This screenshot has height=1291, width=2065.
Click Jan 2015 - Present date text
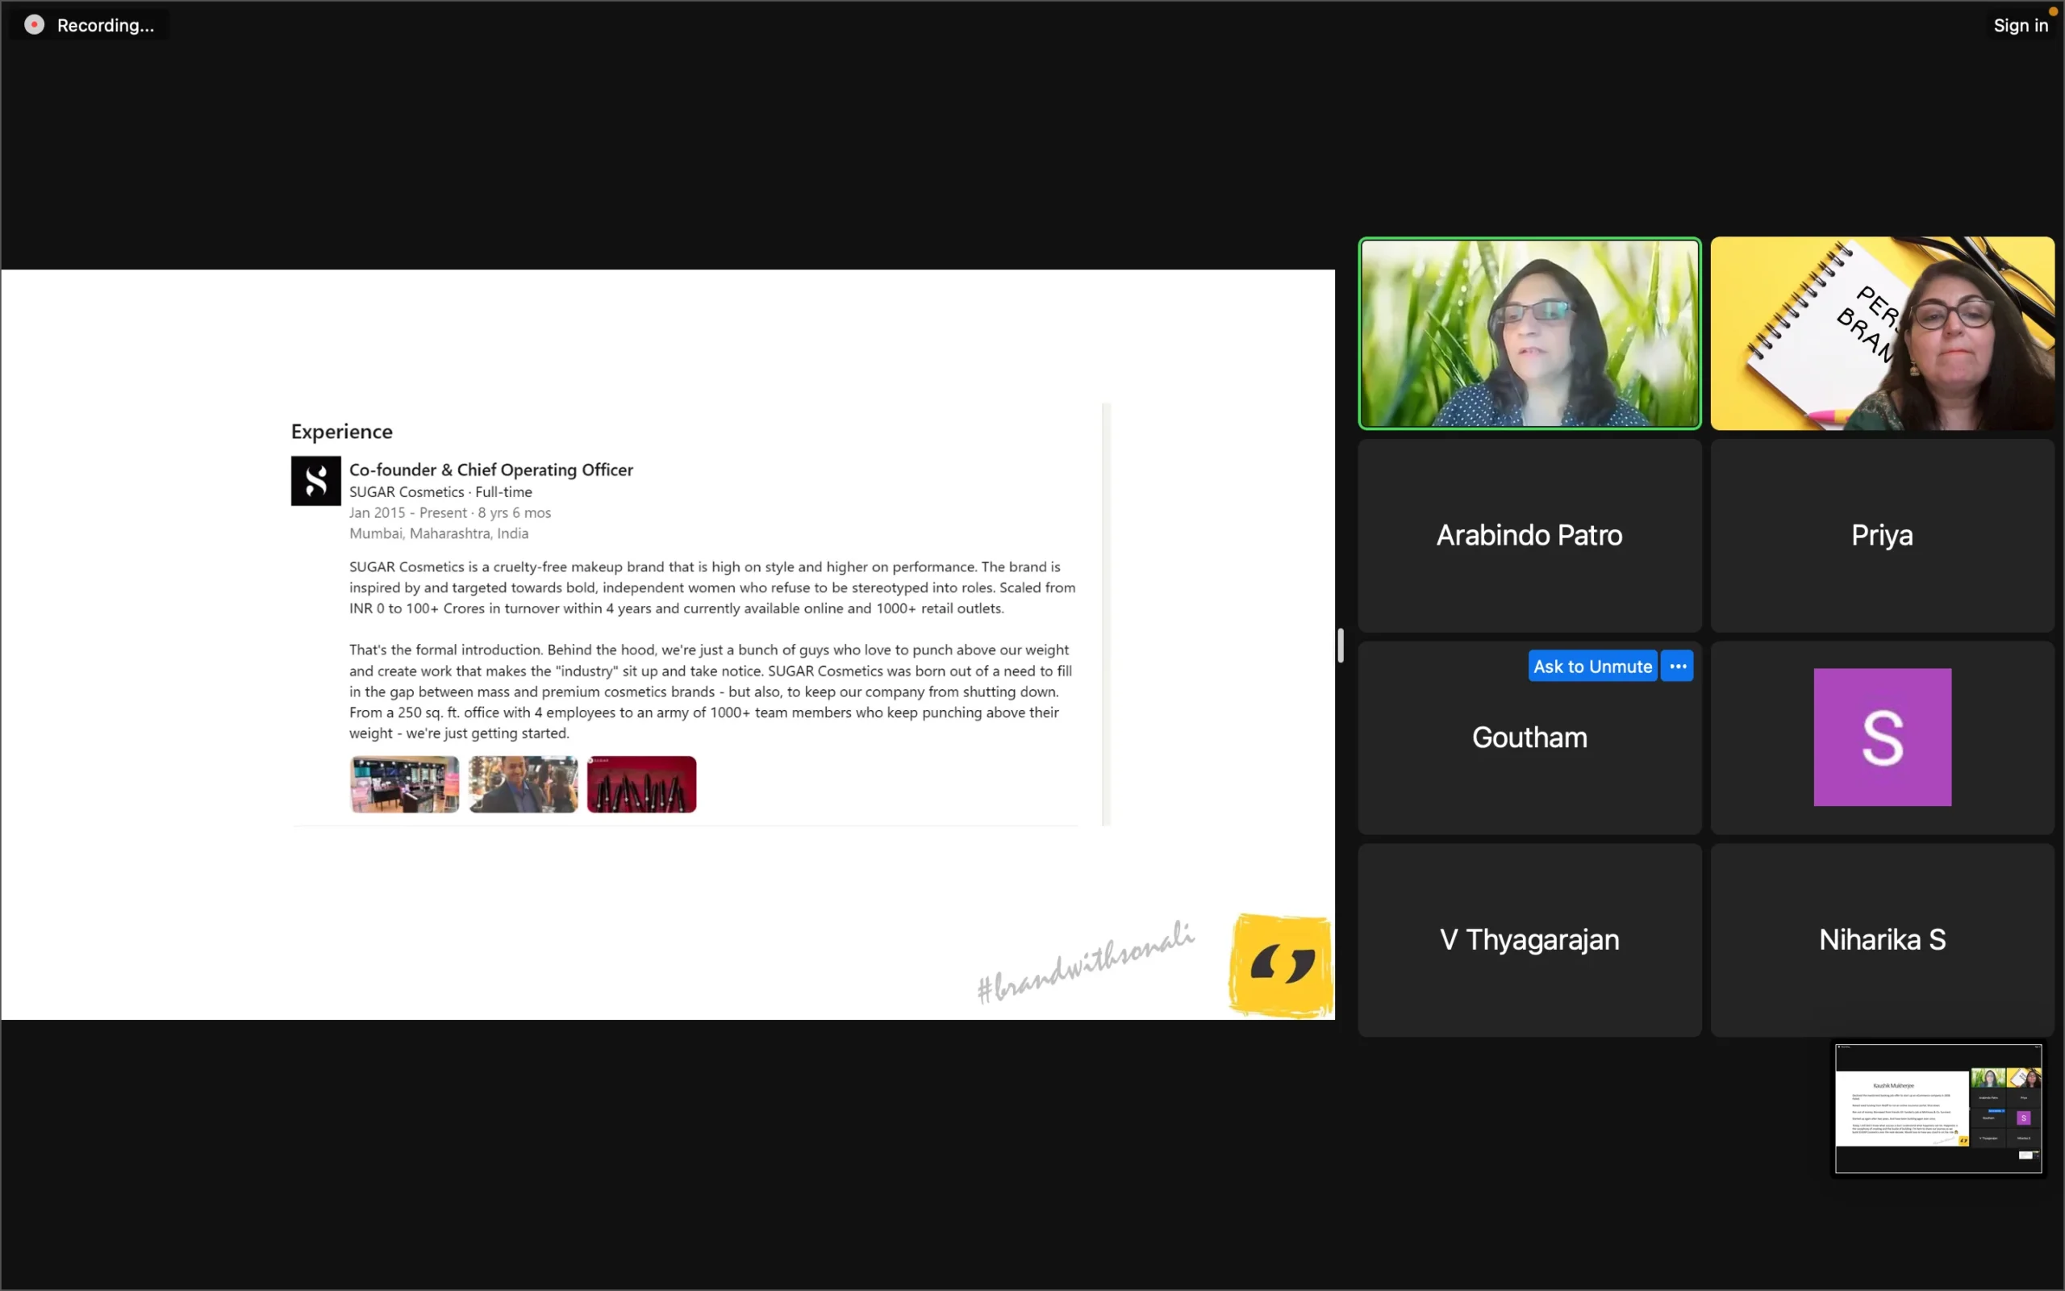pyautogui.click(x=449, y=512)
